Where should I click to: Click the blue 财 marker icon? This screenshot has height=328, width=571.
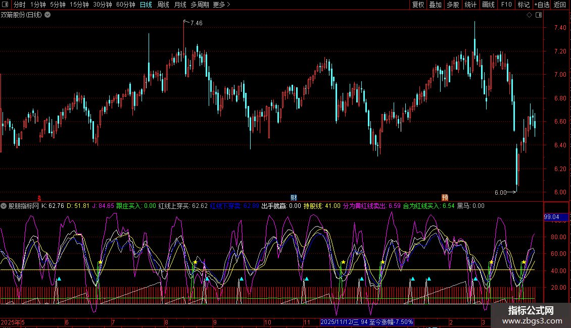pos(294,197)
